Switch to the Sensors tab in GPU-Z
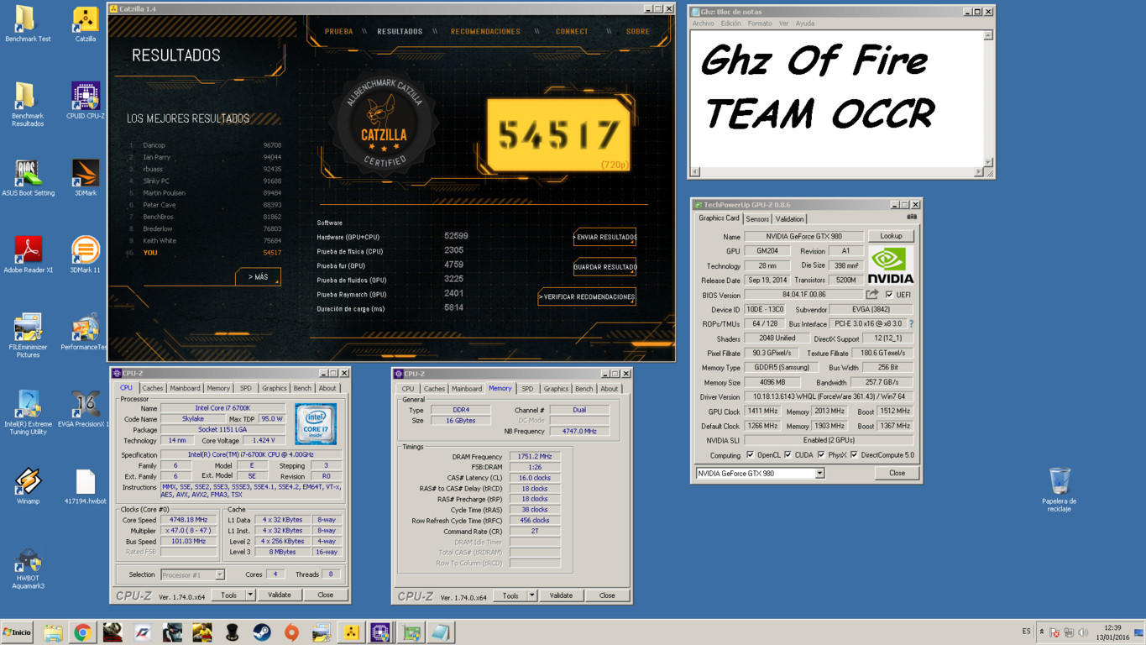Screen dimensions: 1146x645 [757, 219]
